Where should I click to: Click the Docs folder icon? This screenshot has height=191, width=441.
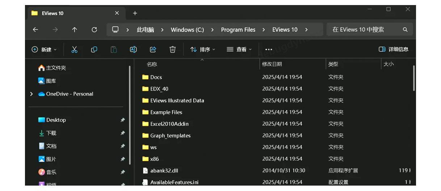click(145, 77)
